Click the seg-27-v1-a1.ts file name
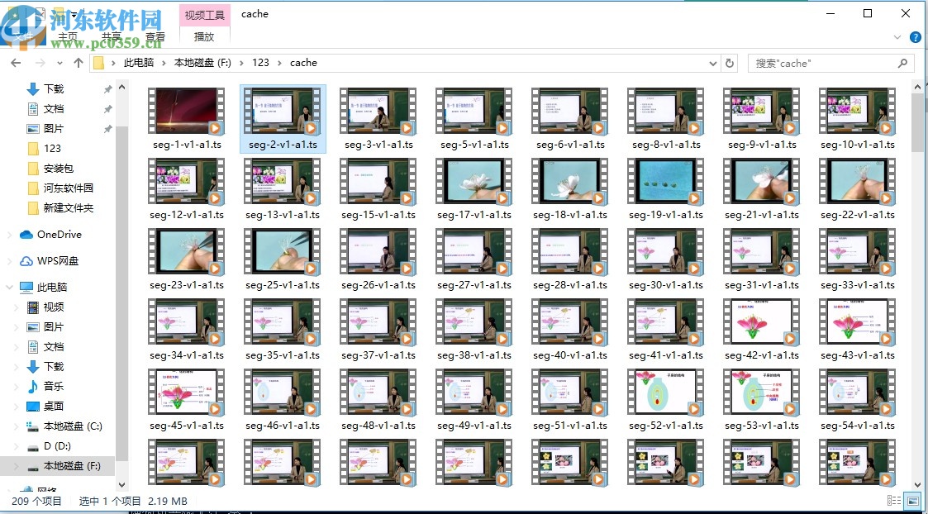 pos(474,285)
